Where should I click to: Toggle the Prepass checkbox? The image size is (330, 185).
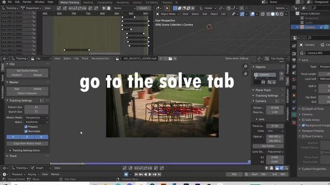coord(26,127)
